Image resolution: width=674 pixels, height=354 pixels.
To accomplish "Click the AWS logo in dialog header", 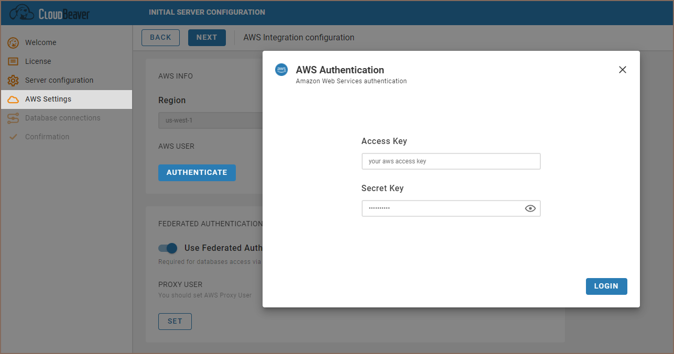I will click(x=281, y=70).
